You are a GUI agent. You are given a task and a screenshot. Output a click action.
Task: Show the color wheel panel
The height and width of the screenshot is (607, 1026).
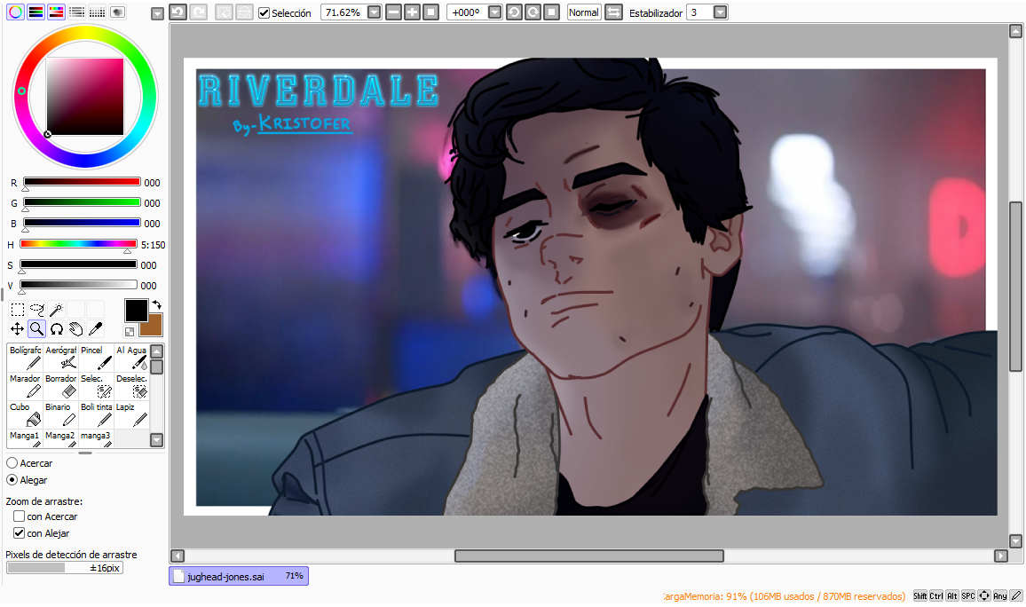tap(15, 12)
